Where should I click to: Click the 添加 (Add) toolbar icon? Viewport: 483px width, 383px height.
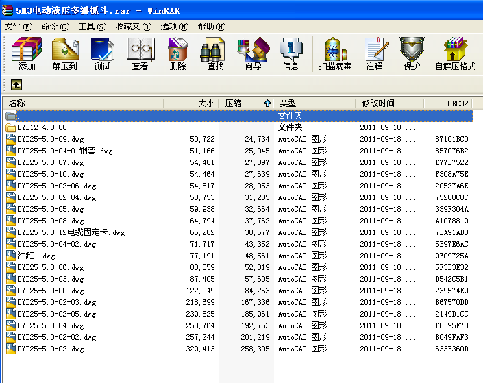tap(27, 53)
